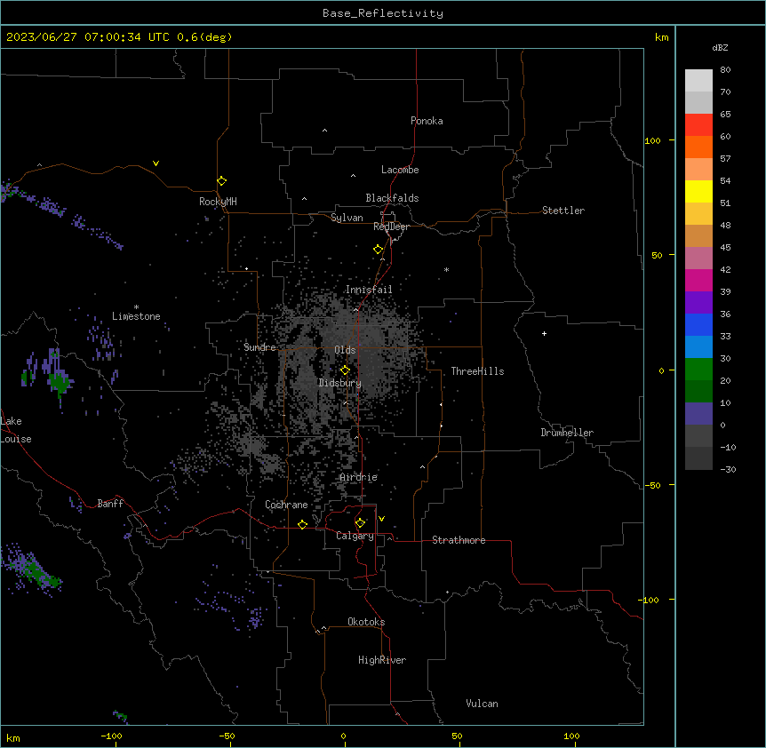Click the Sundre label
This screenshot has width=766, height=748.
click(259, 347)
